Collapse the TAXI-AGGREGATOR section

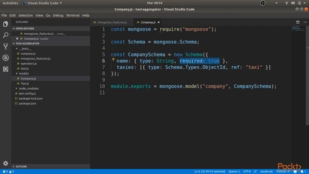point(14,43)
